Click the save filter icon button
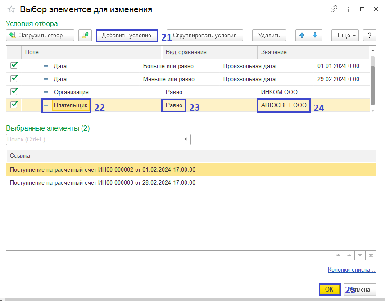 pos(85,35)
